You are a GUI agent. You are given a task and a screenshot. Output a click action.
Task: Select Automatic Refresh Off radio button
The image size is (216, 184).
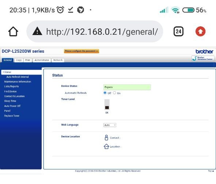pyautogui.click(x=105, y=93)
